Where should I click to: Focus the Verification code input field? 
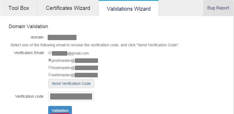pyautogui.click(x=71, y=96)
